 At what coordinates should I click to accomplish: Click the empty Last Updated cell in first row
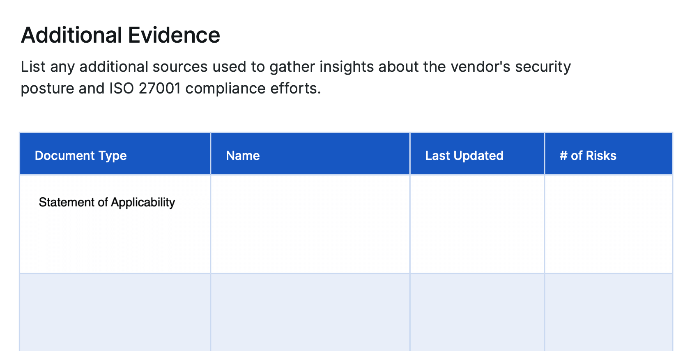click(477, 224)
